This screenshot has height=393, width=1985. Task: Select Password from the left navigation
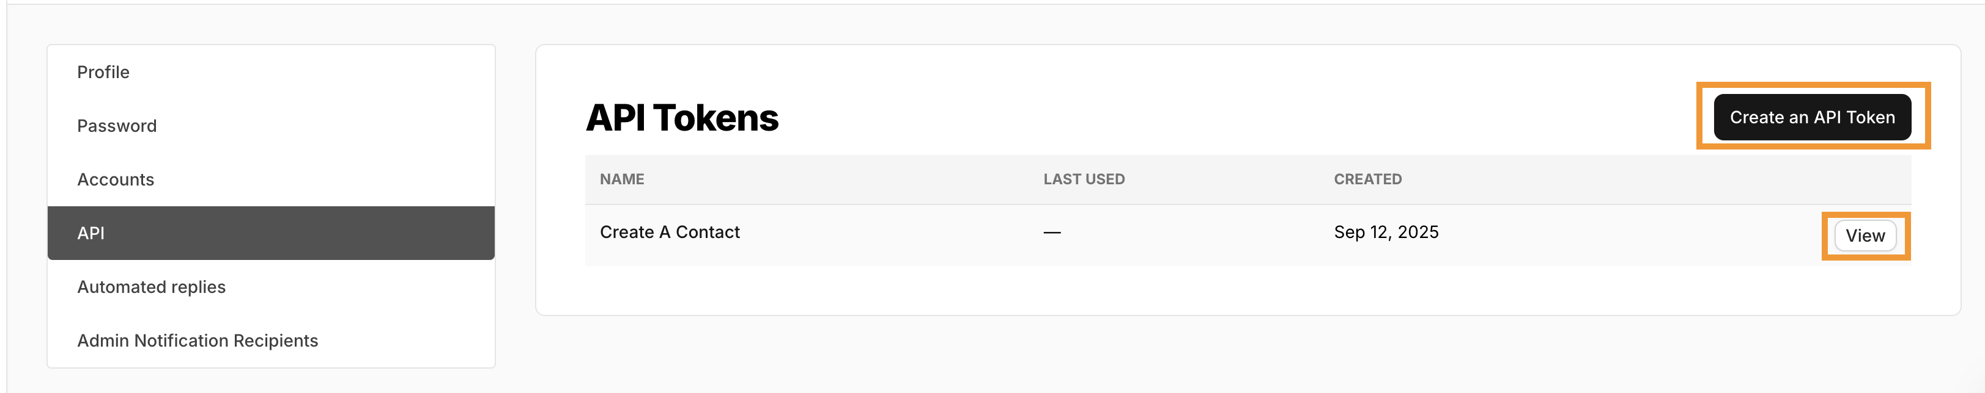[117, 126]
